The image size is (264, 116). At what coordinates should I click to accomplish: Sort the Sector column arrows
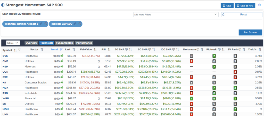tap(42, 50)
